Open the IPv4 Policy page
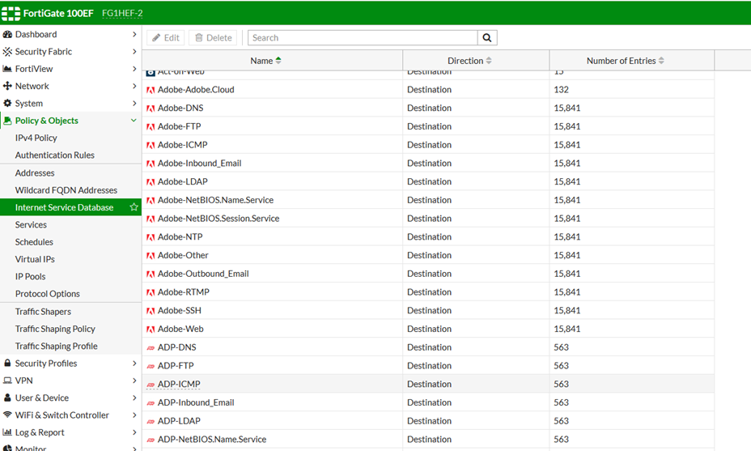The height and width of the screenshot is (451, 751). click(x=36, y=138)
